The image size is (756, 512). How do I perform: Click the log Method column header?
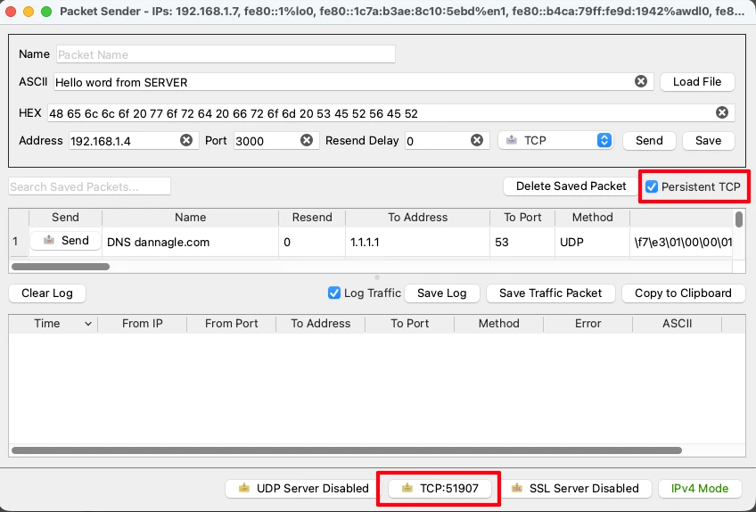(x=498, y=324)
